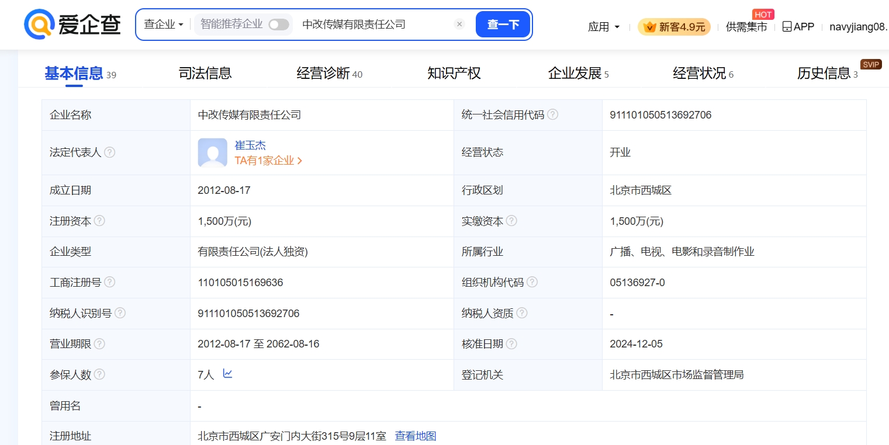The image size is (889, 445).
Task: Click help icon beside 统一社会信用代码
Action: pyautogui.click(x=552, y=115)
